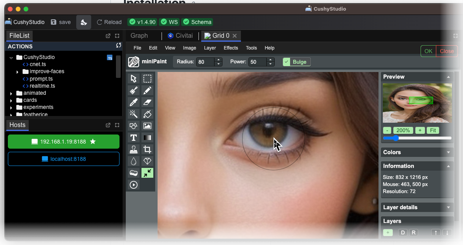
Task: Expand the improve-faces folder
Action: (x=18, y=72)
